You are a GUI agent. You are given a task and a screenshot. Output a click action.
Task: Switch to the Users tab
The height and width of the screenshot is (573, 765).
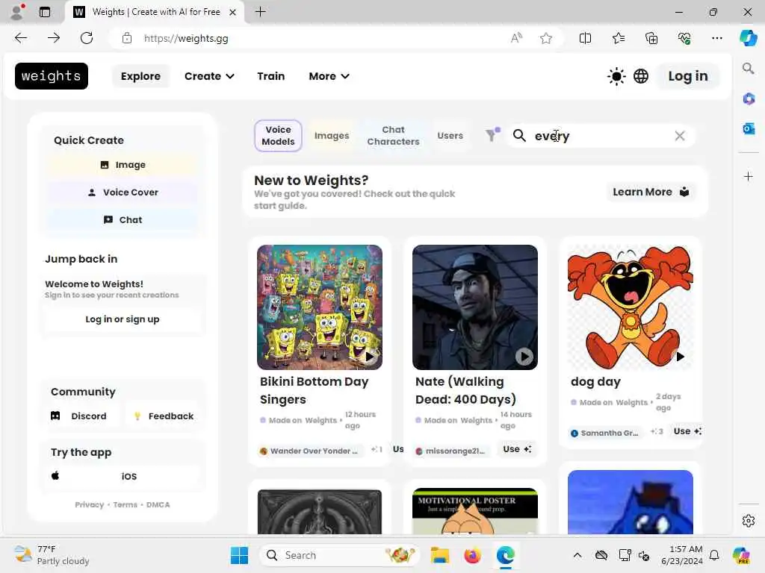(x=450, y=136)
